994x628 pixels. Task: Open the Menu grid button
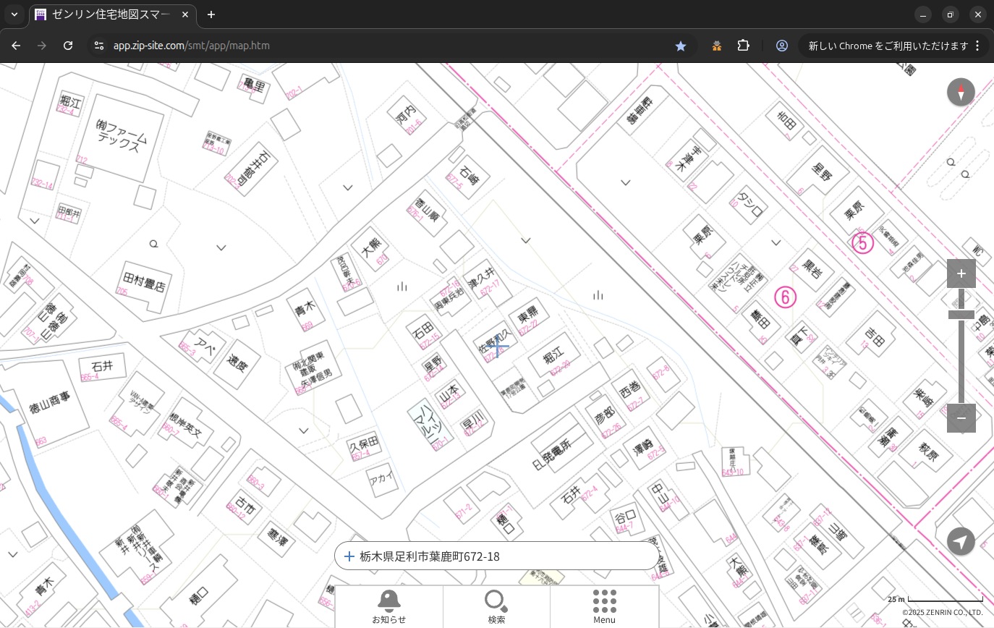tap(604, 606)
